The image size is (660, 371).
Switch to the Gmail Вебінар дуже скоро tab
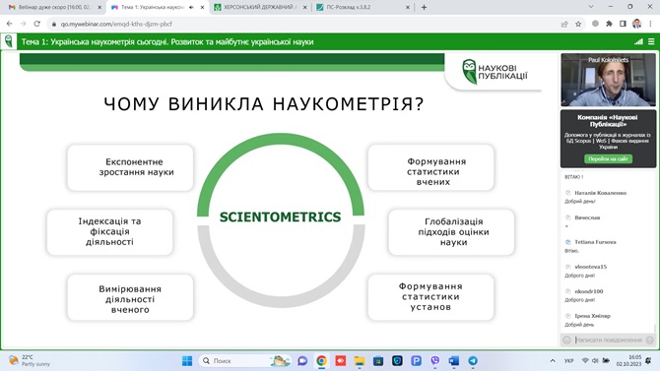tap(55, 7)
